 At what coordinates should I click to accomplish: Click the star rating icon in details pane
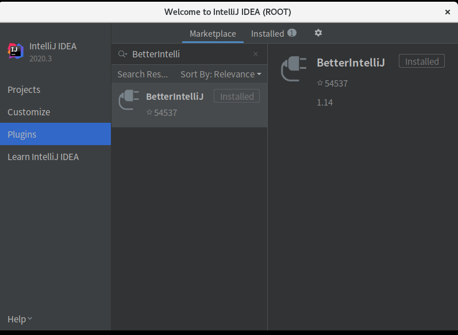tap(320, 83)
